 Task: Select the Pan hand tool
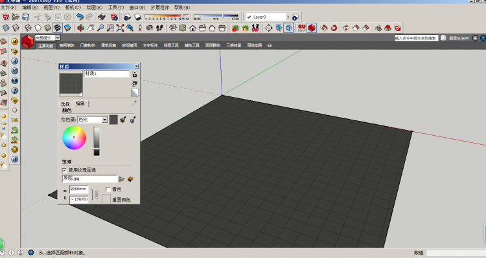91,28
